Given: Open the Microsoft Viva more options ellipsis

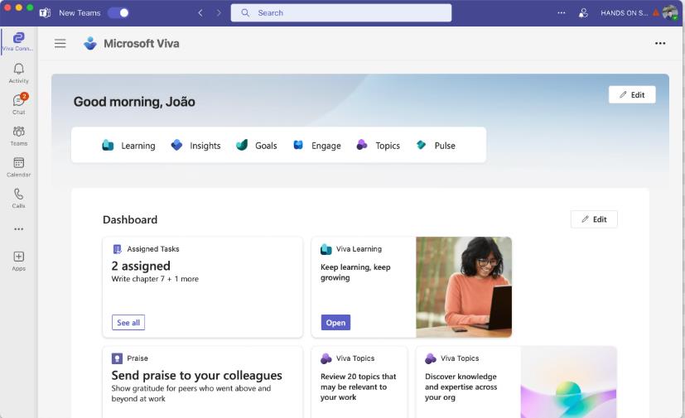Looking at the screenshot, I should [660, 43].
